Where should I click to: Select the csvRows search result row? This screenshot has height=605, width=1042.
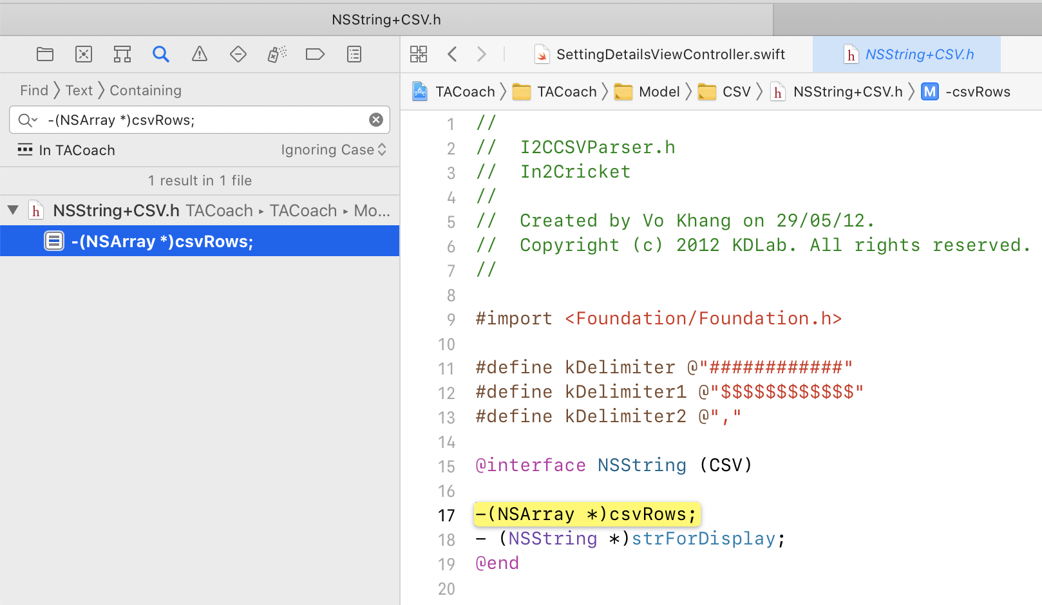tap(162, 241)
